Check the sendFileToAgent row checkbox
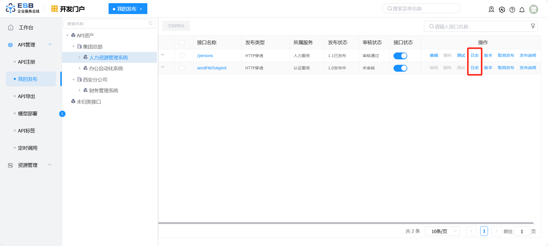Image resolution: width=548 pixels, height=246 pixels. point(182,68)
